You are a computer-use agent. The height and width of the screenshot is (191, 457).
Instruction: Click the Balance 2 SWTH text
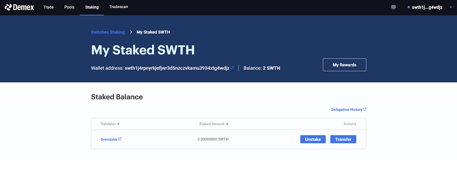click(262, 68)
